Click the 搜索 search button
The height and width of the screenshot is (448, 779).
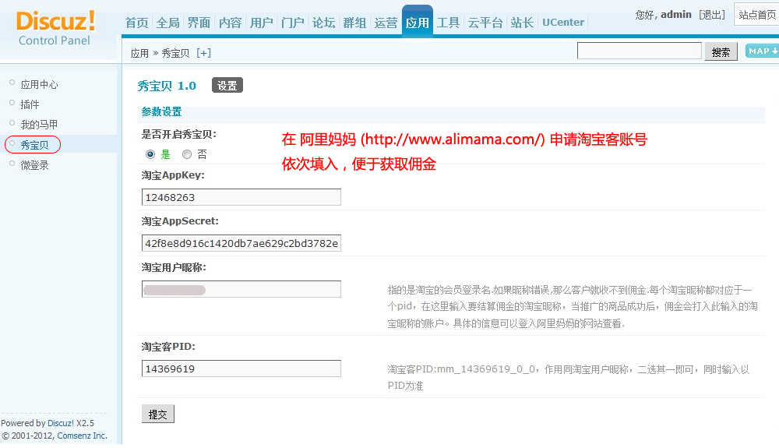[x=721, y=52]
